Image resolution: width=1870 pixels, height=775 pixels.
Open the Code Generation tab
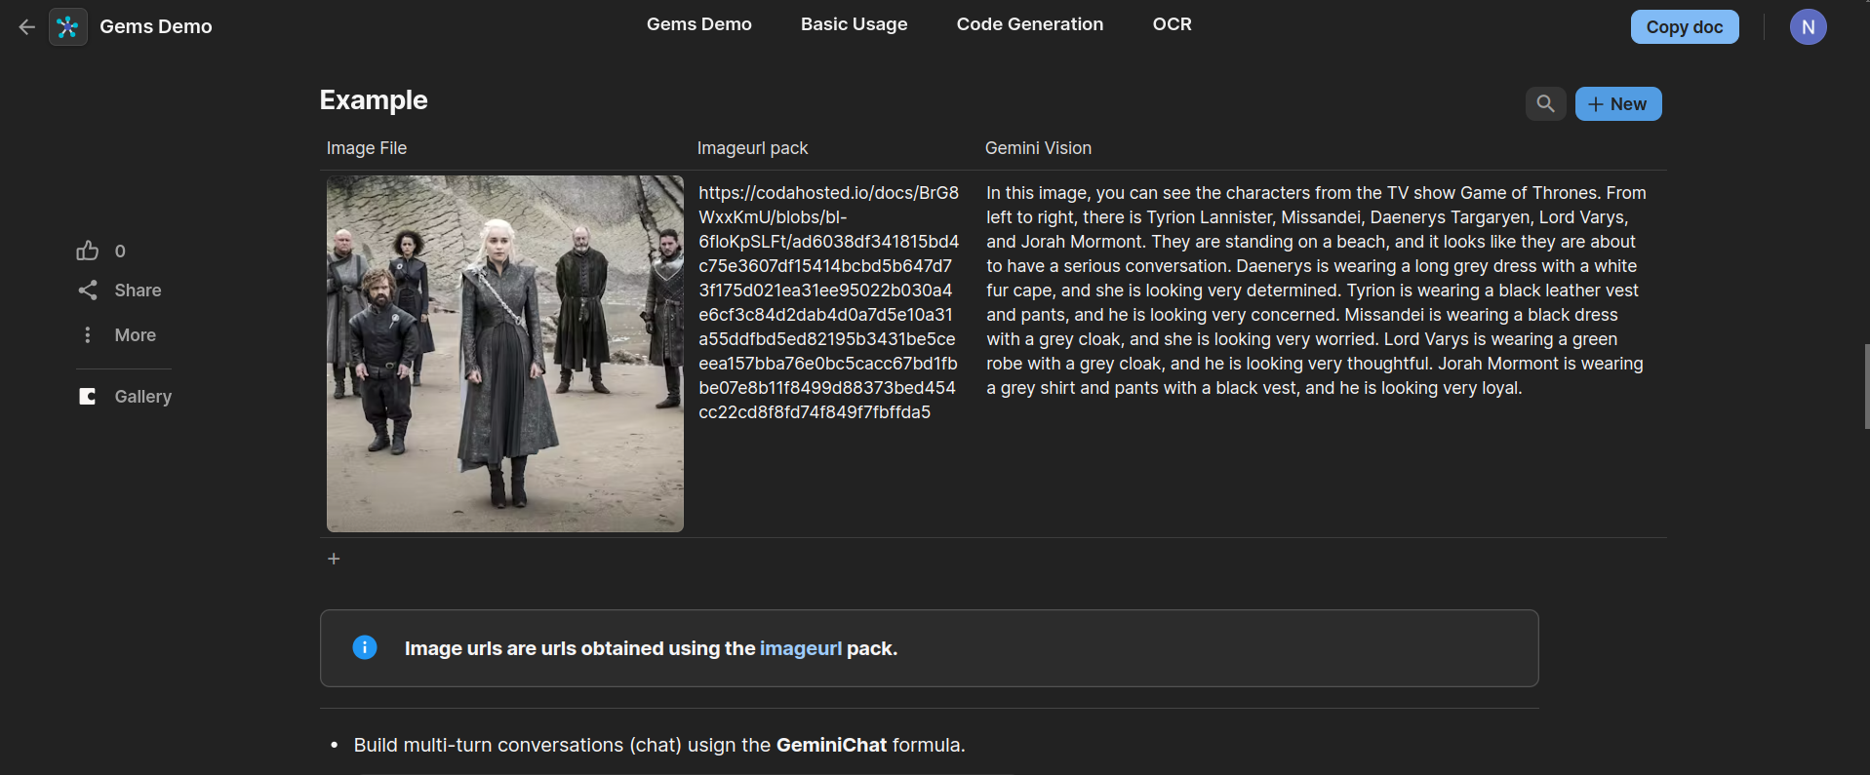pyautogui.click(x=1029, y=24)
